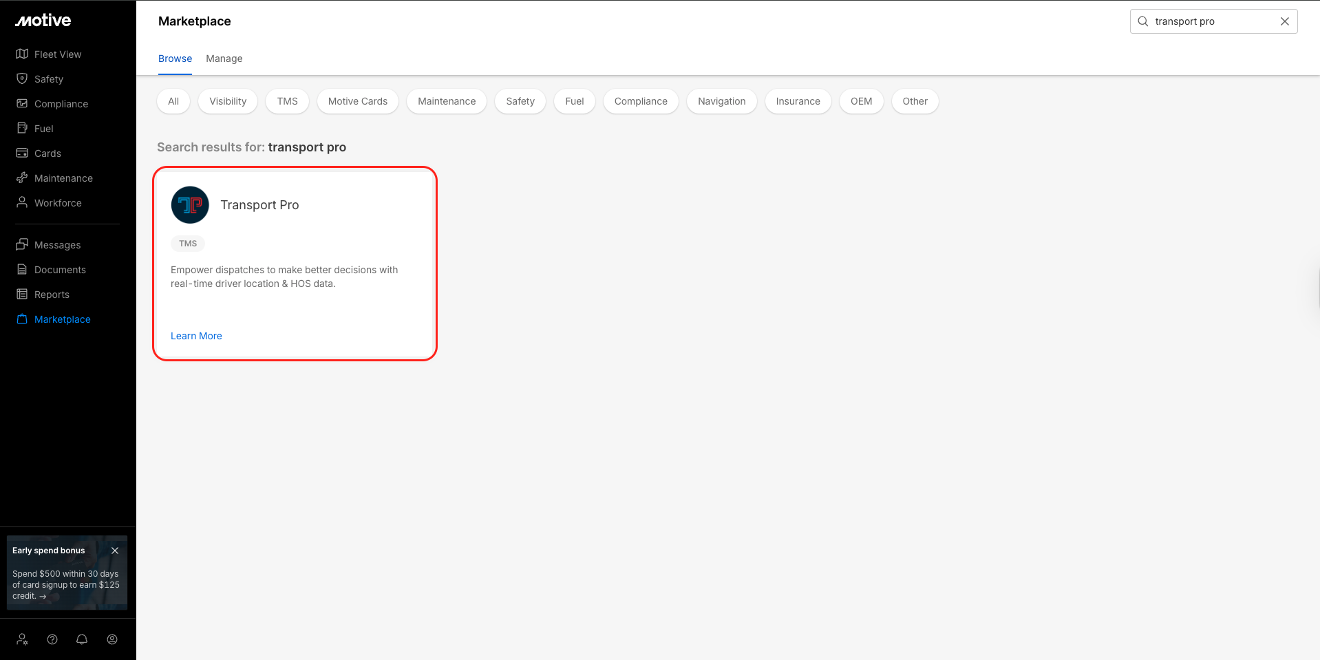This screenshot has height=660, width=1320.
Task: Open Fleet View in sidebar
Action: (x=58, y=54)
